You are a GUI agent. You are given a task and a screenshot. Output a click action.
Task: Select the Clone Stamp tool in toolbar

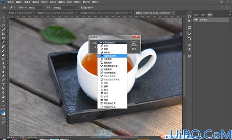(3, 55)
